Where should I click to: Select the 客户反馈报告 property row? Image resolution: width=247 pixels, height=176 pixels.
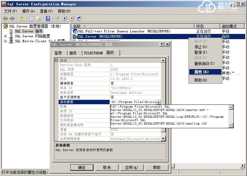110,97
